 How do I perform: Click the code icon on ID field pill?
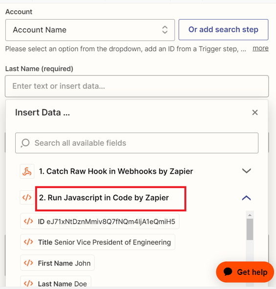[28, 221]
